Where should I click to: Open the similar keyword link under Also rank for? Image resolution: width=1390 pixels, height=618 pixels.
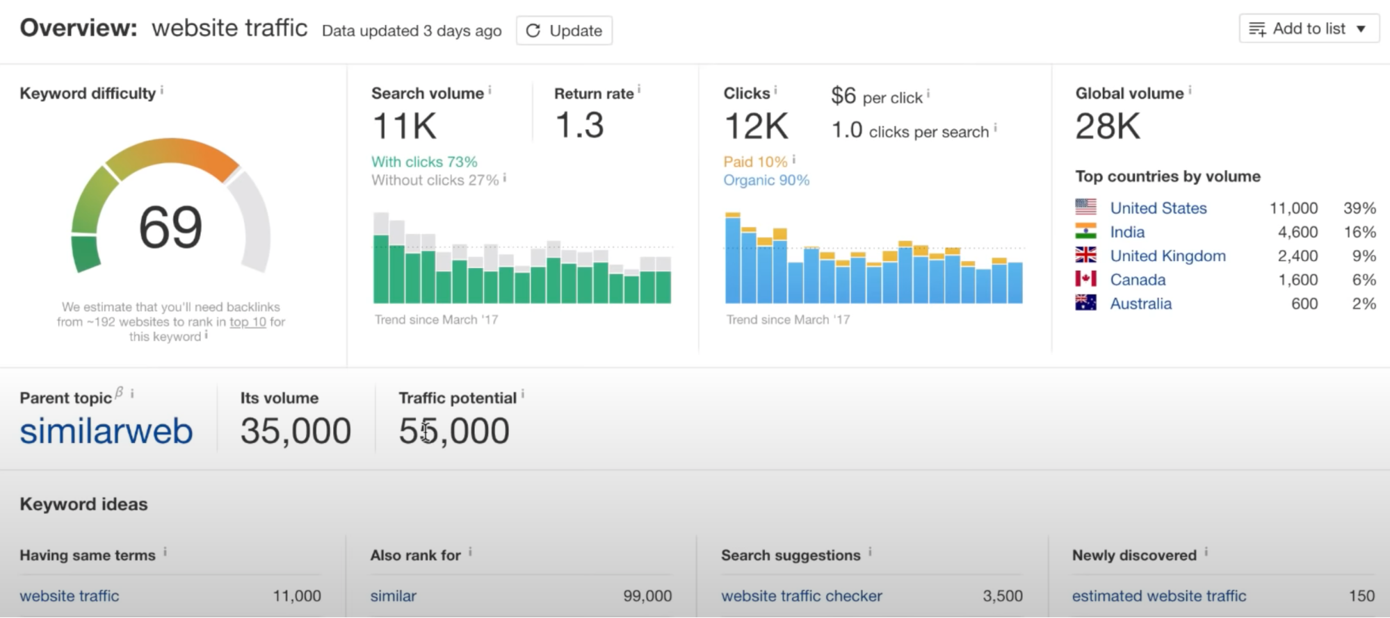point(394,596)
